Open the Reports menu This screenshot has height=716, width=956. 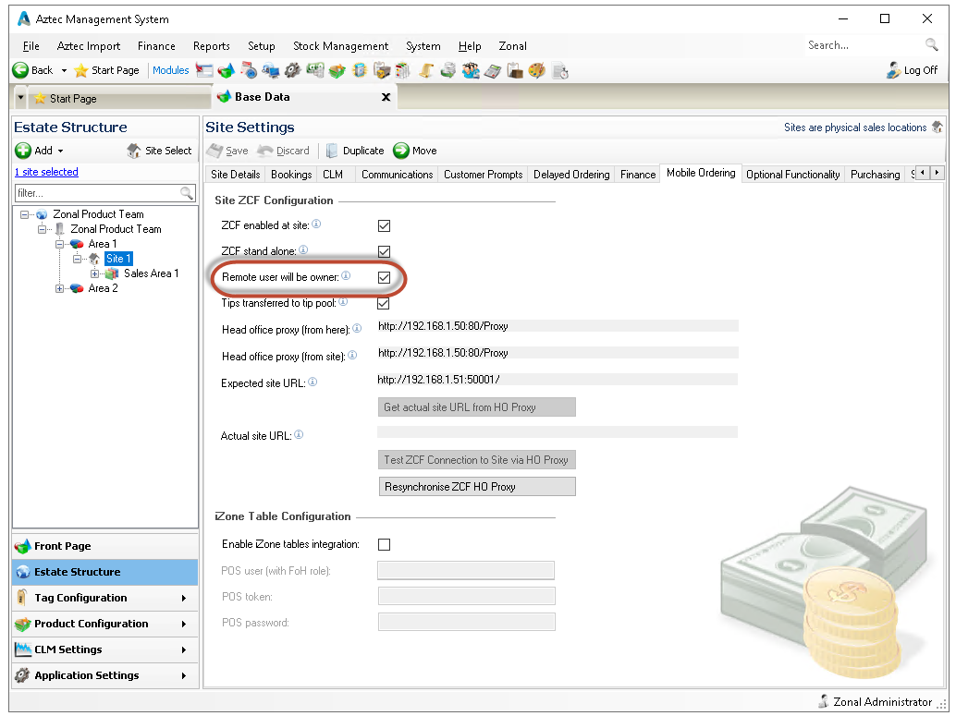[212, 46]
